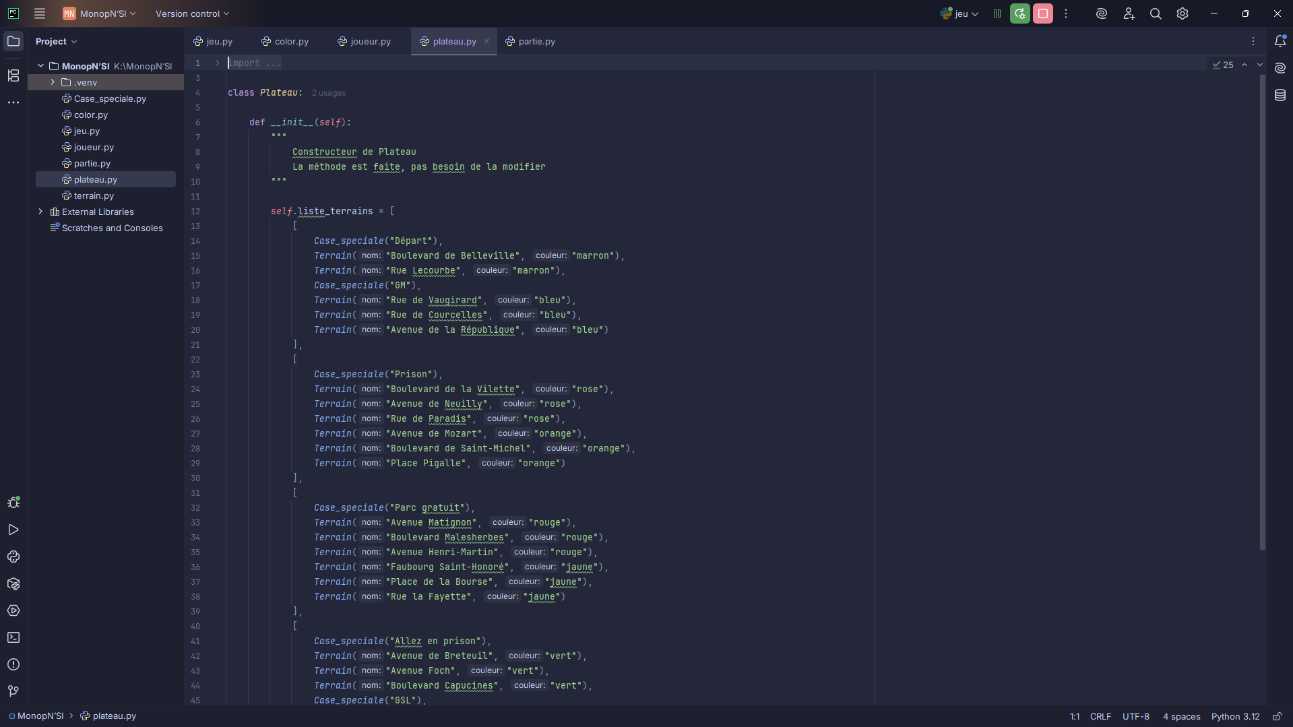
Task: Open the jeu run configuration dropdown
Action: (960, 13)
